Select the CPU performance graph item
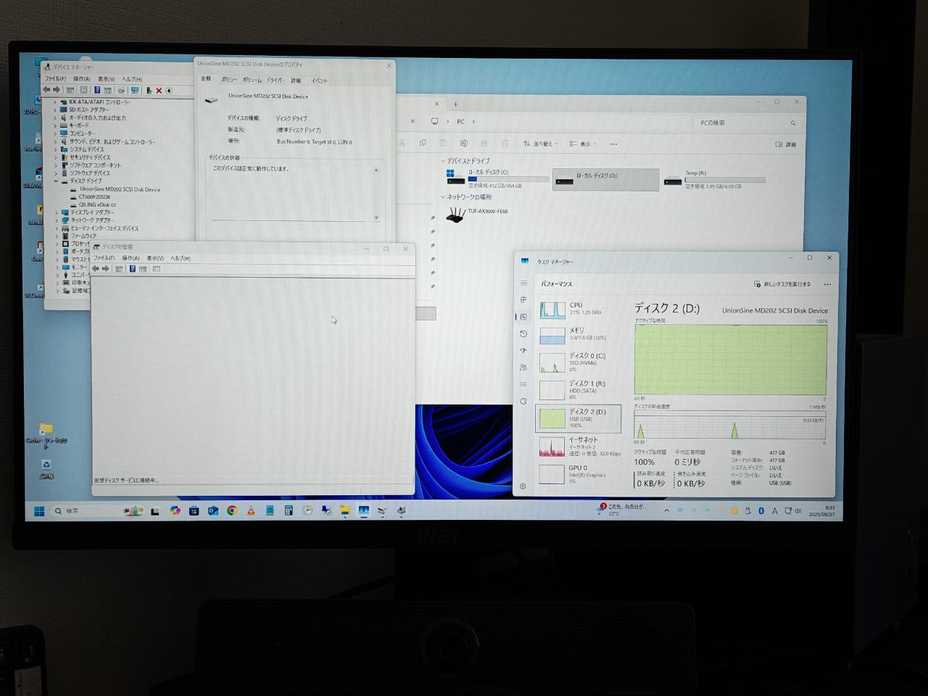928x696 pixels. (578, 310)
